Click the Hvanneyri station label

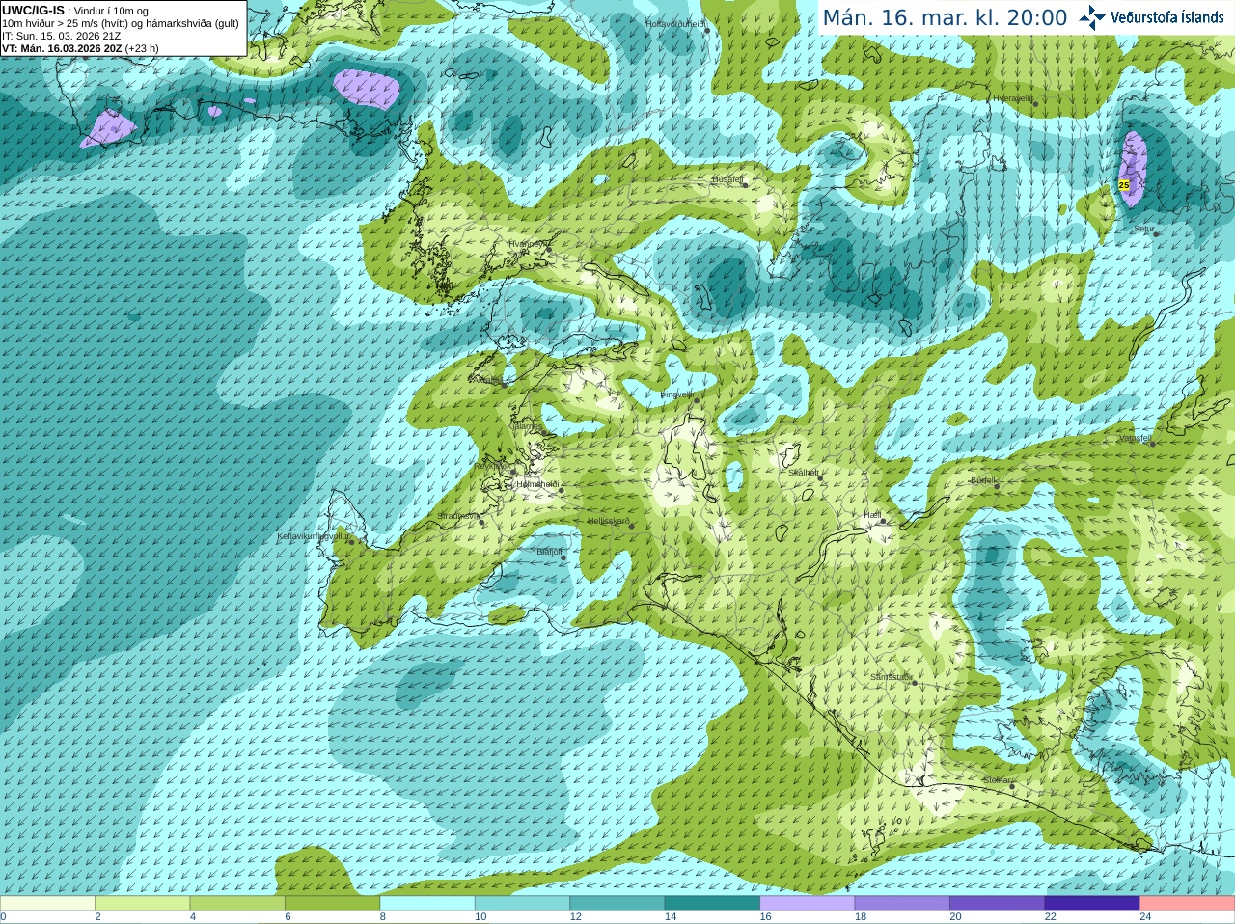coord(528,244)
